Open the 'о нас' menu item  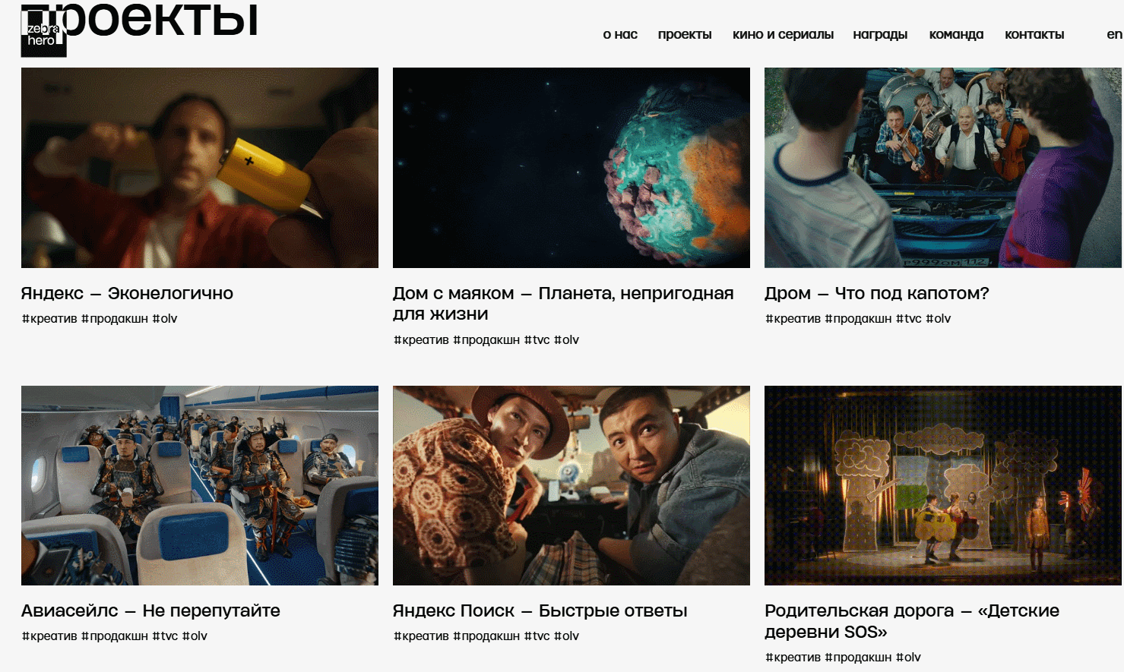pos(620,34)
